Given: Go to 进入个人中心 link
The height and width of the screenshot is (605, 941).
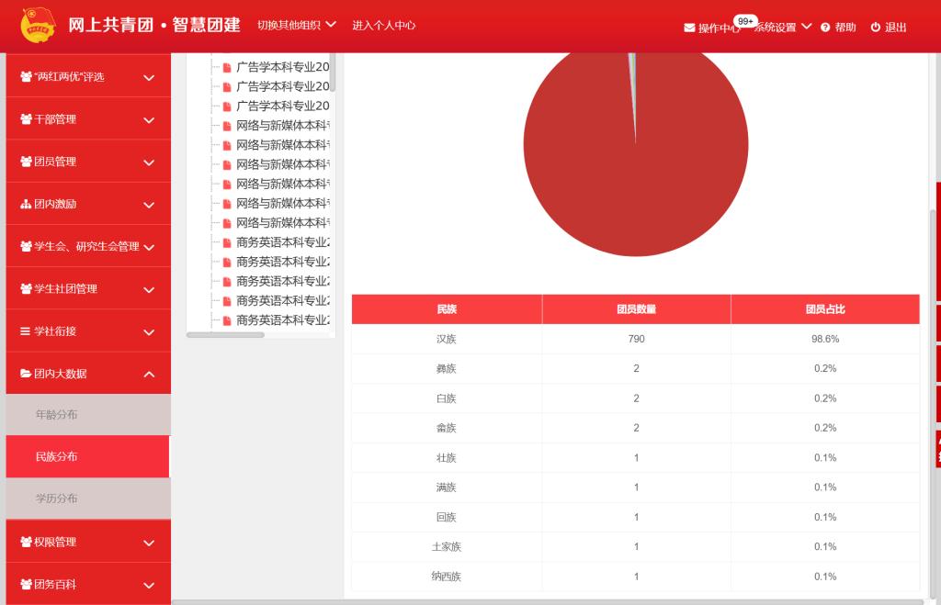Looking at the screenshot, I should click(x=383, y=25).
